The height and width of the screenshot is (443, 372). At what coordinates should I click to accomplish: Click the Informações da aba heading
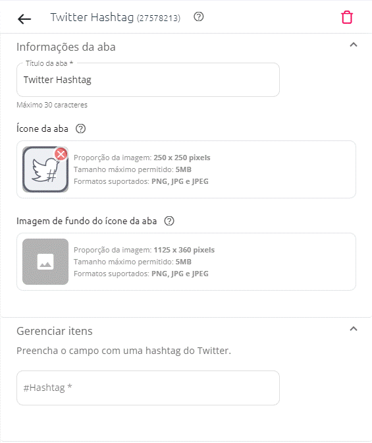[66, 47]
